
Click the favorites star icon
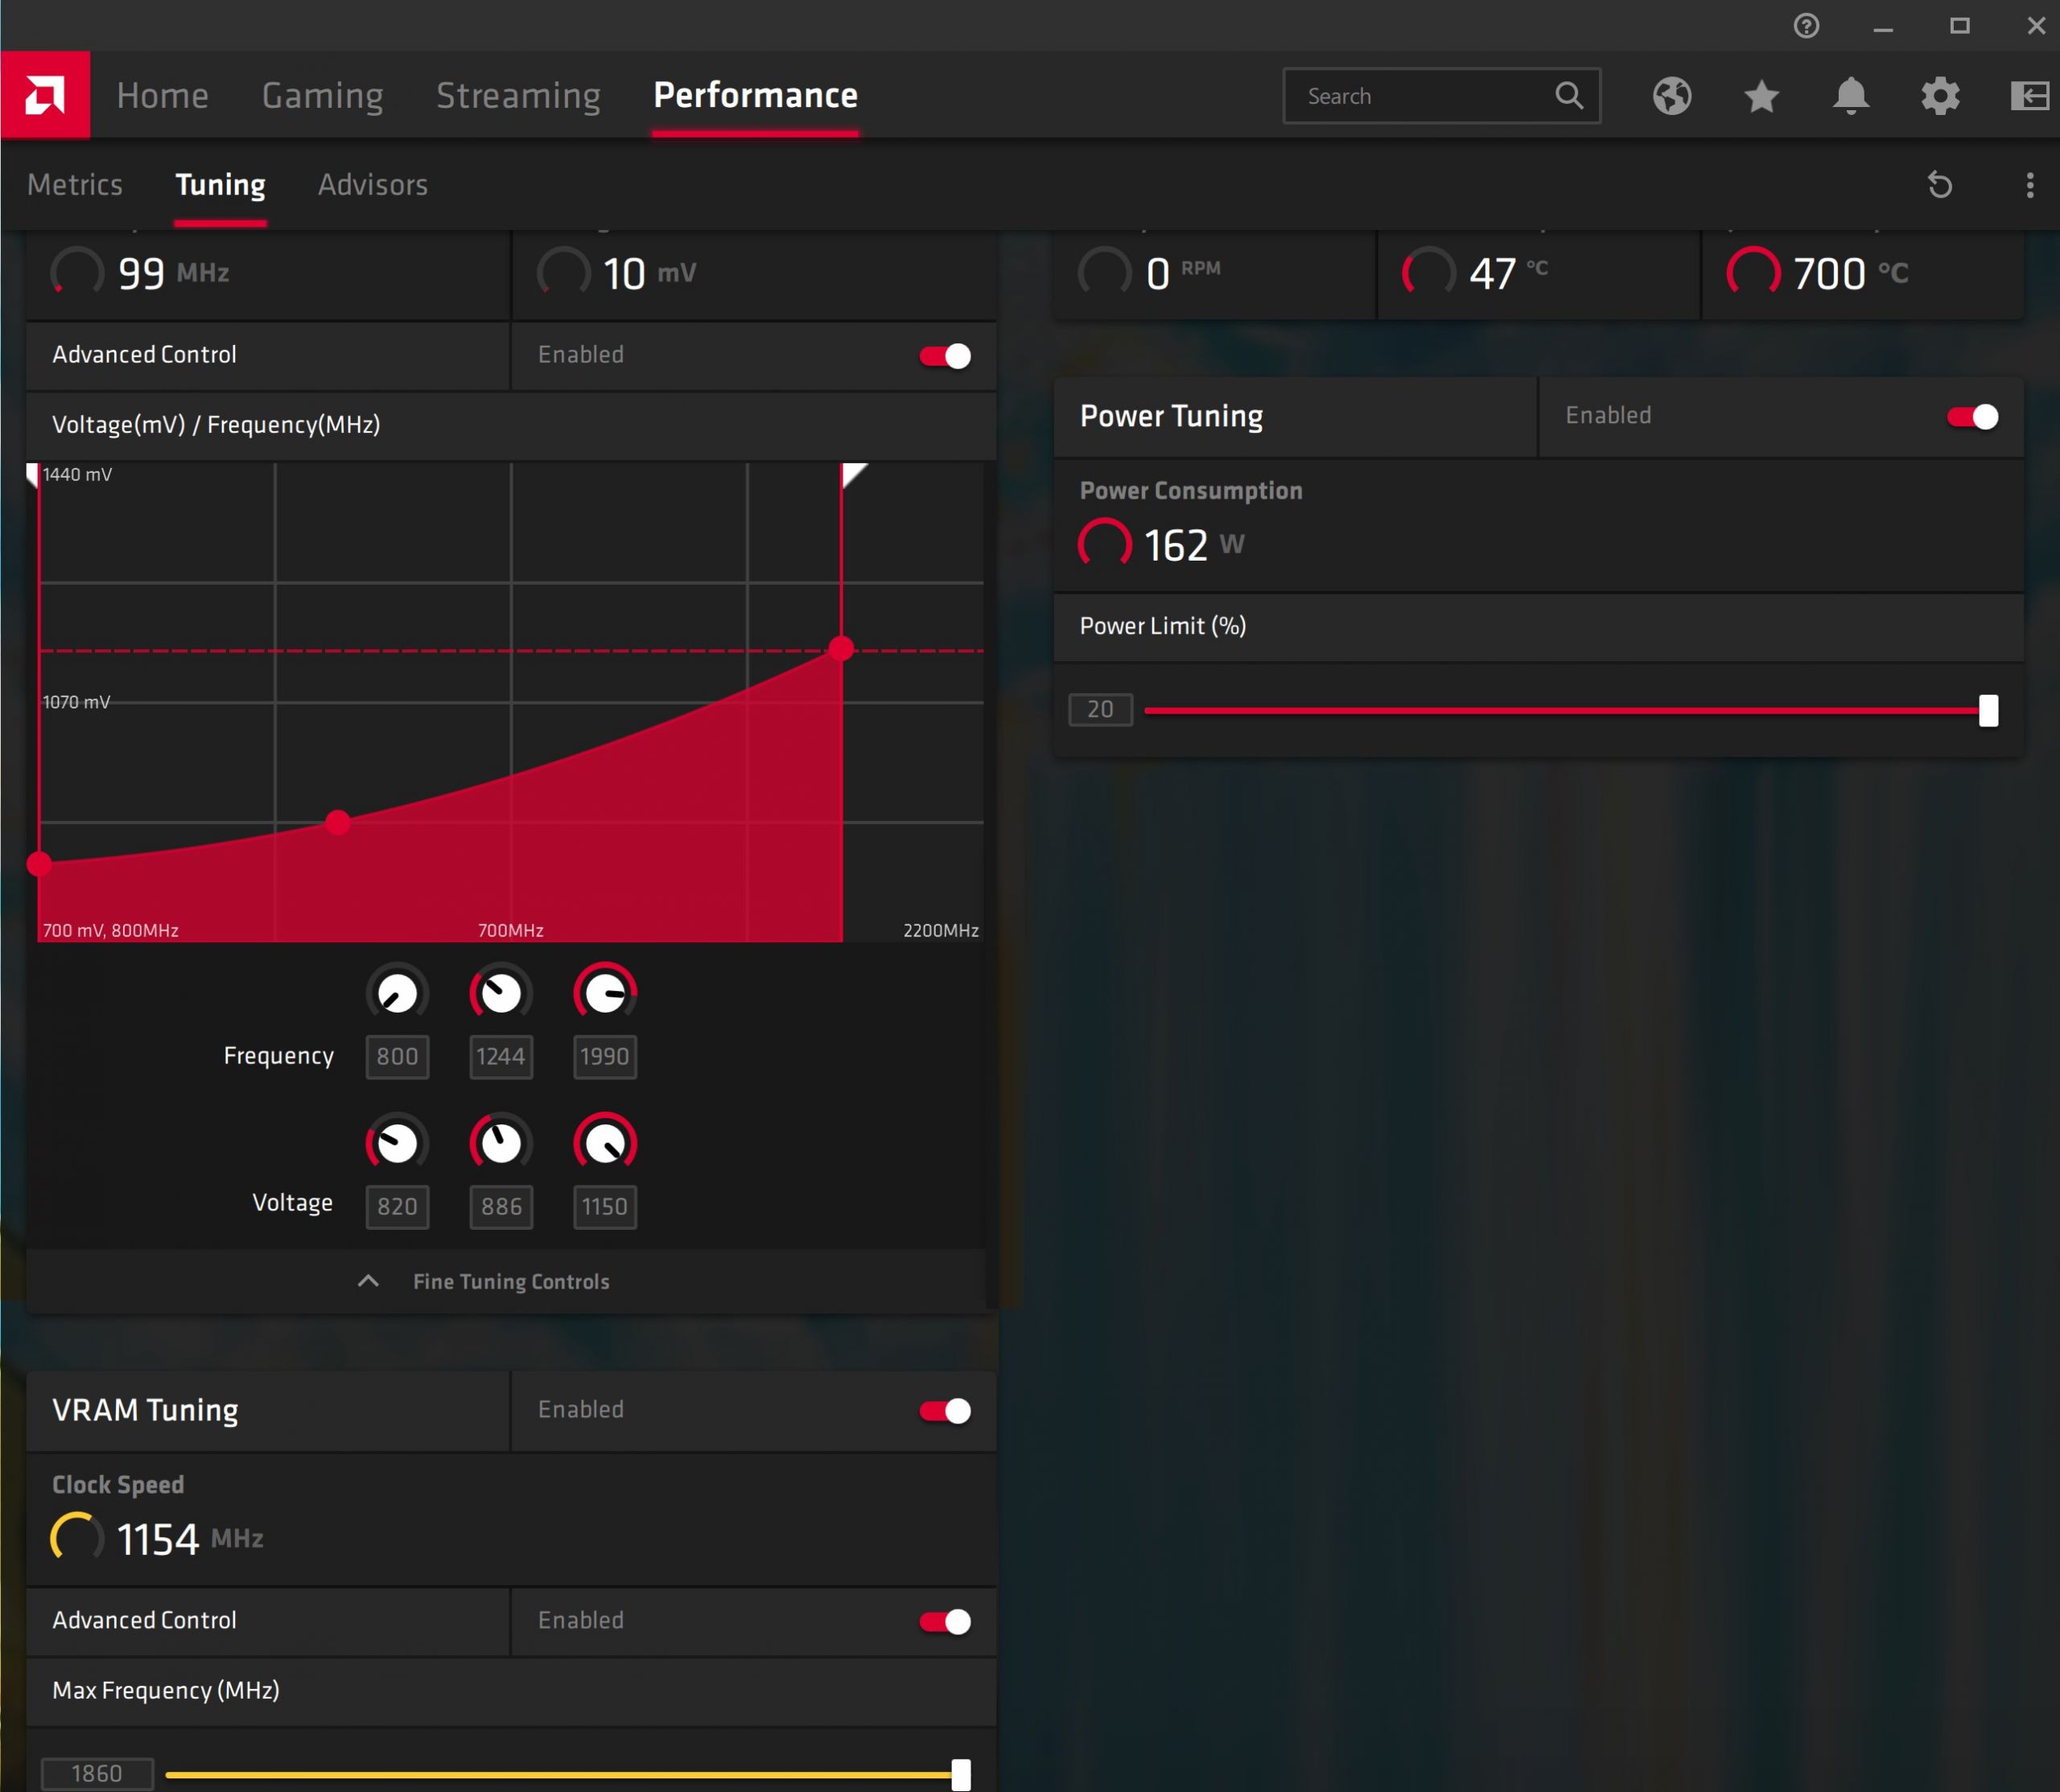tap(1761, 96)
